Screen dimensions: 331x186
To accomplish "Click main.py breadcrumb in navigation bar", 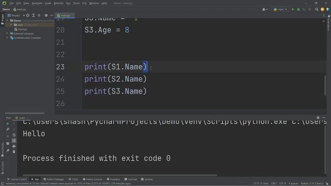I will click(20, 9).
